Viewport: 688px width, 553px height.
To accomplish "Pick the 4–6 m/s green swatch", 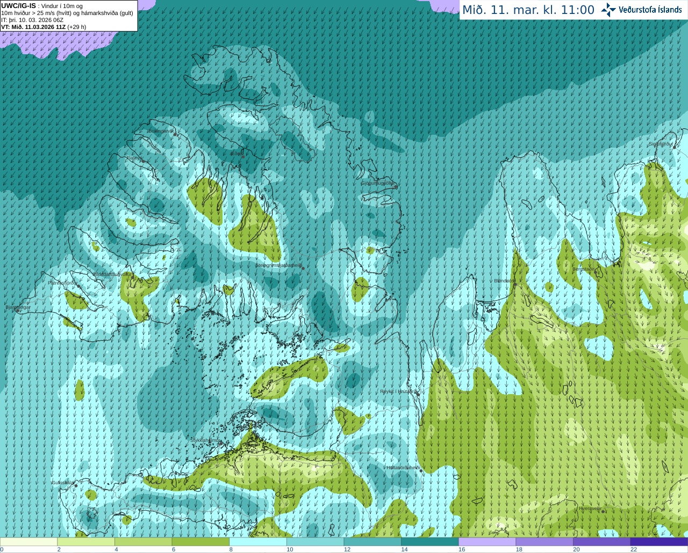I will click(143, 542).
